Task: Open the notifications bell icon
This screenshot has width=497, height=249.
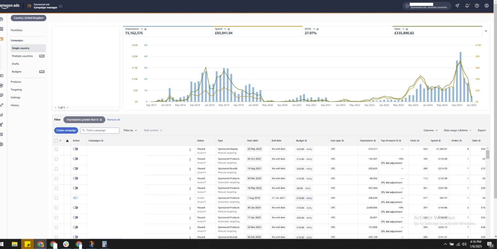Action: [467, 6]
